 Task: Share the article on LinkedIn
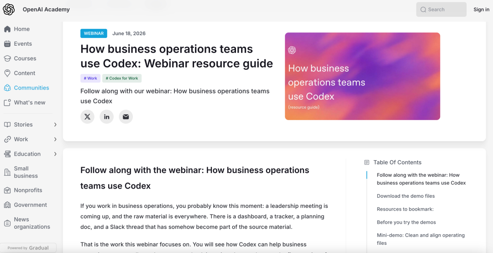point(106,117)
